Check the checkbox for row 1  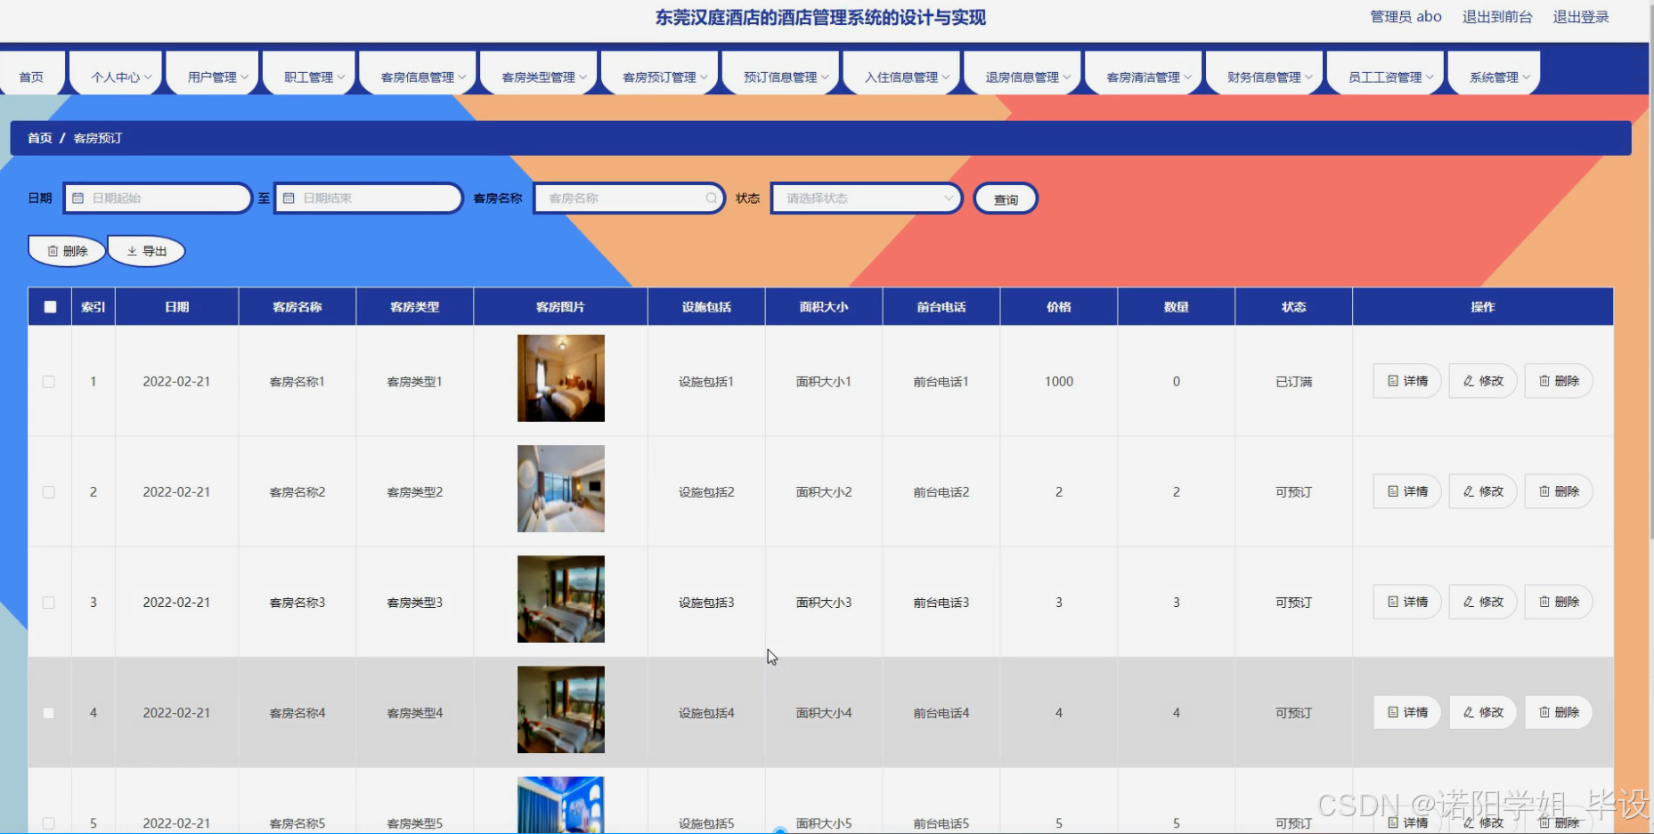pos(49,382)
